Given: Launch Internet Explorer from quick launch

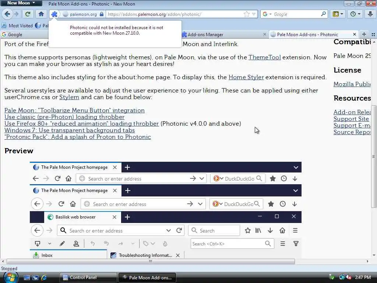Looking at the screenshot, I should (44, 277).
